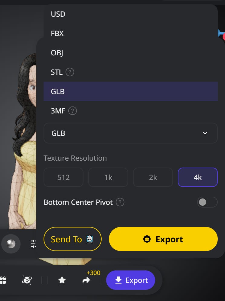Pick USD from the format list

click(x=131, y=14)
